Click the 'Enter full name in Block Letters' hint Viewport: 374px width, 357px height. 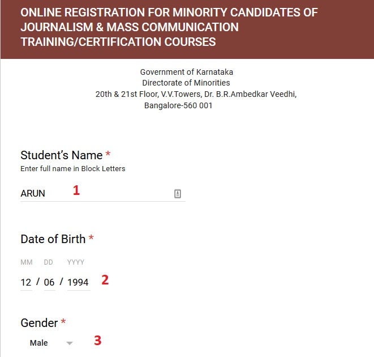point(73,169)
